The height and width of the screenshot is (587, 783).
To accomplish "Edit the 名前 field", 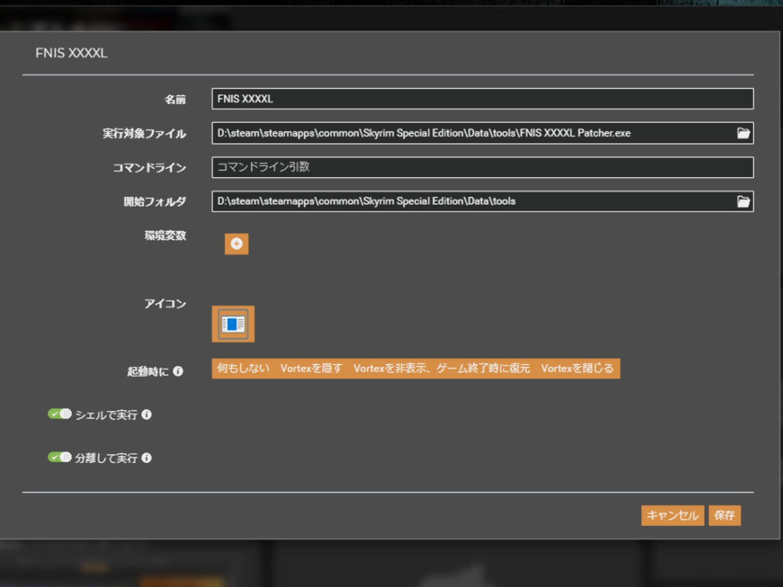I will click(482, 99).
